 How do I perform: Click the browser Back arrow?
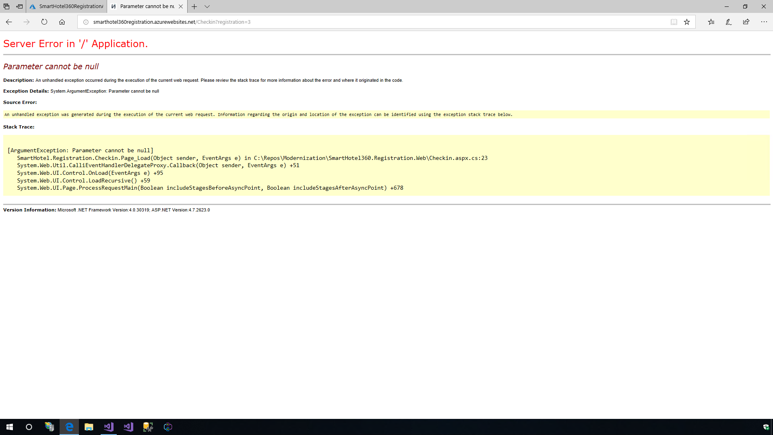pyautogui.click(x=9, y=22)
